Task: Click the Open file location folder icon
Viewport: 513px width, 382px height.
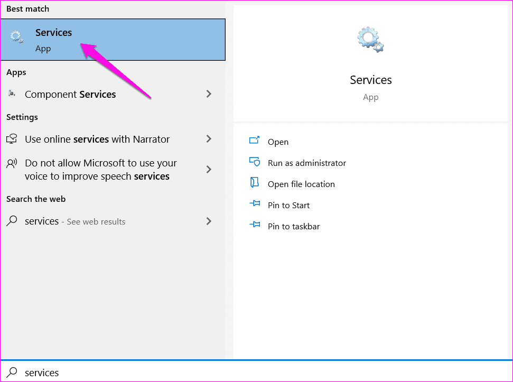Action: pyautogui.click(x=255, y=182)
